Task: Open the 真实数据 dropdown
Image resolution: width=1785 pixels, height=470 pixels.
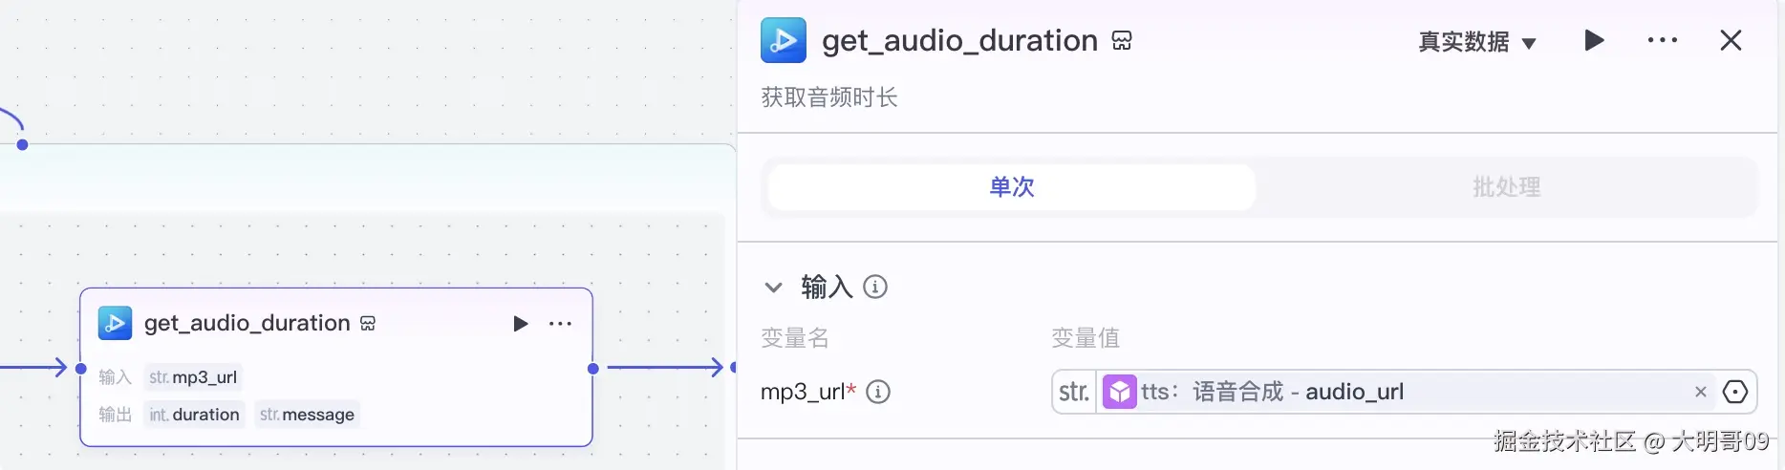Action: click(x=1476, y=42)
